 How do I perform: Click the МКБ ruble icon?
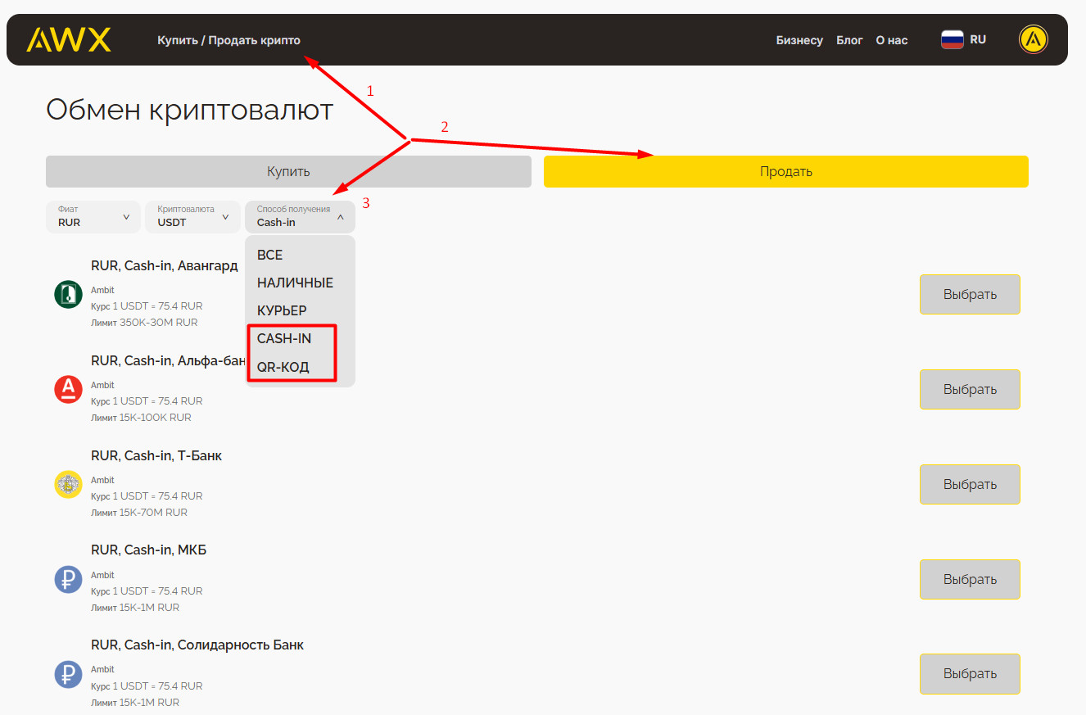68,580
